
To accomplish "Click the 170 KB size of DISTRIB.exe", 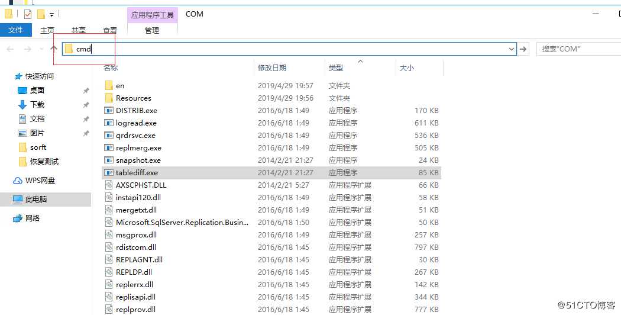I will coord(426,111).
